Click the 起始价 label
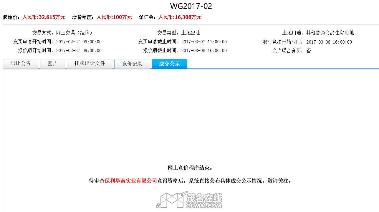 click(11, 17)
